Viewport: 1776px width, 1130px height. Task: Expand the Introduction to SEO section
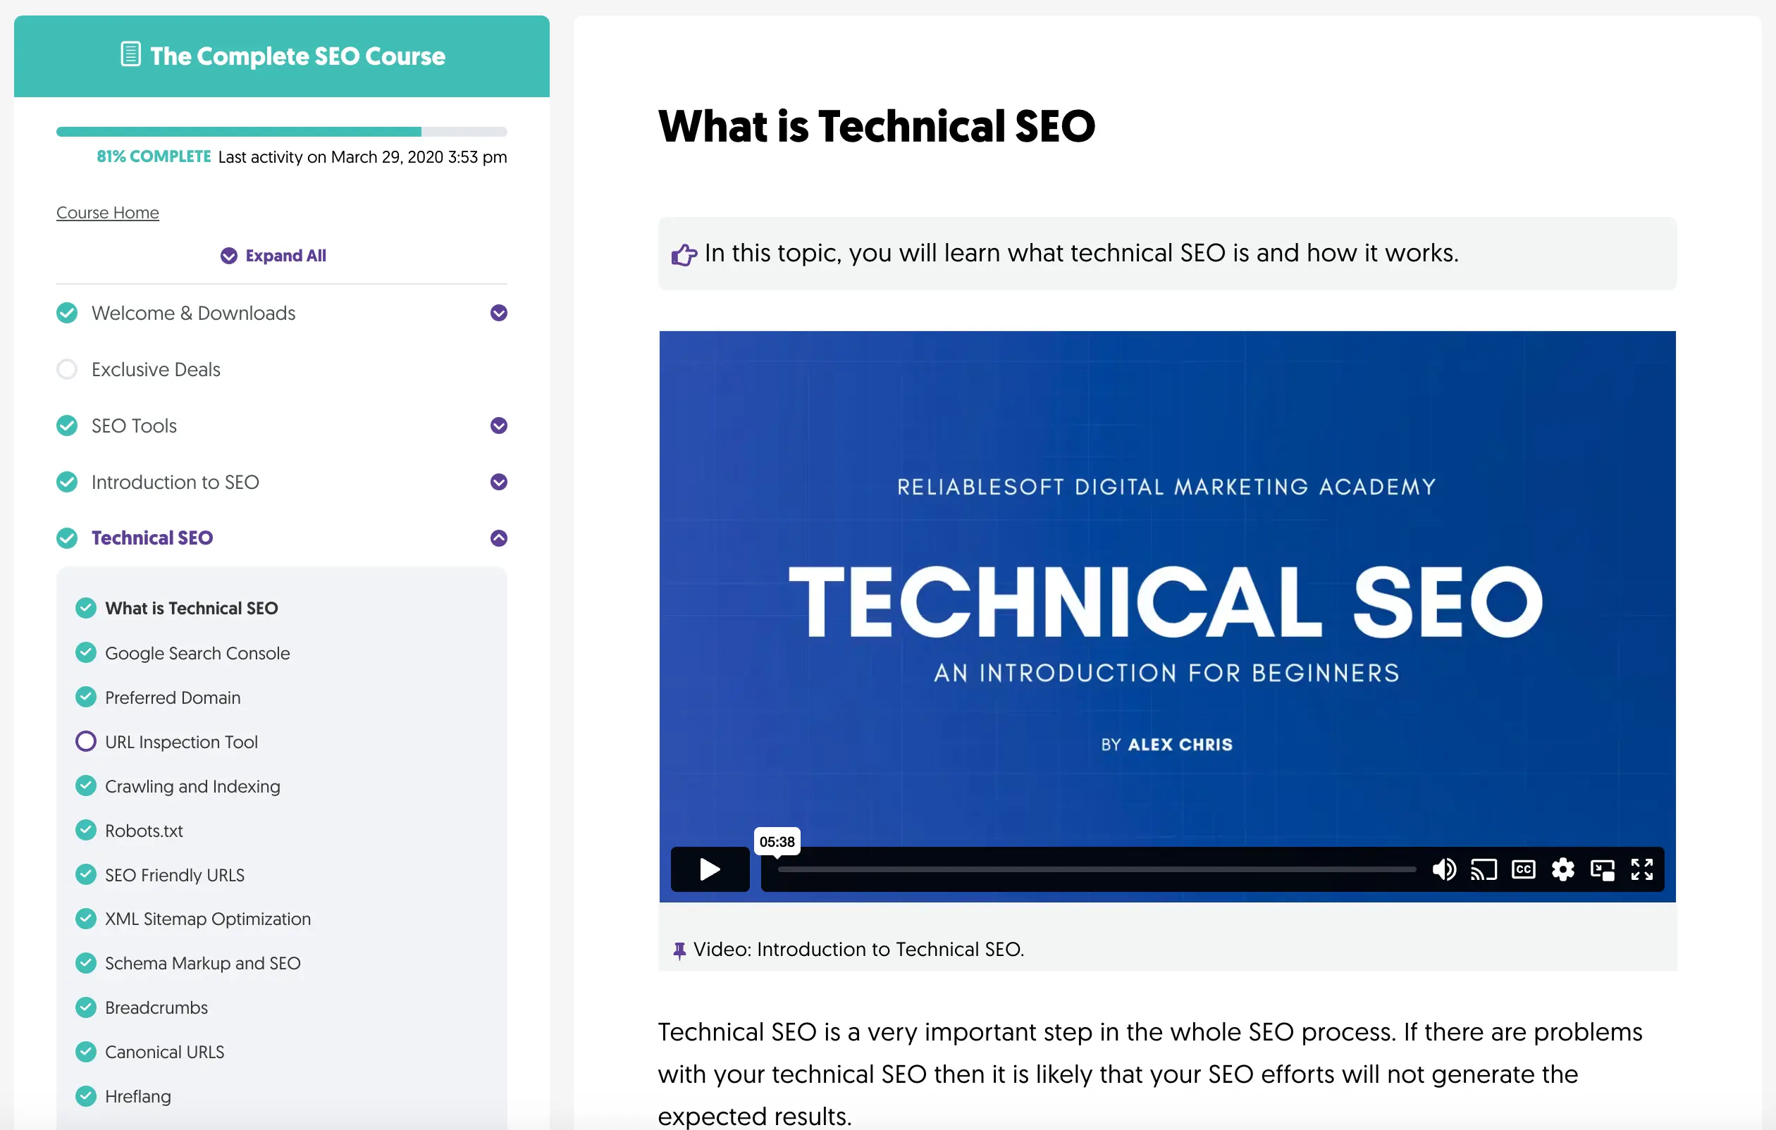click(x=498, y=481)
